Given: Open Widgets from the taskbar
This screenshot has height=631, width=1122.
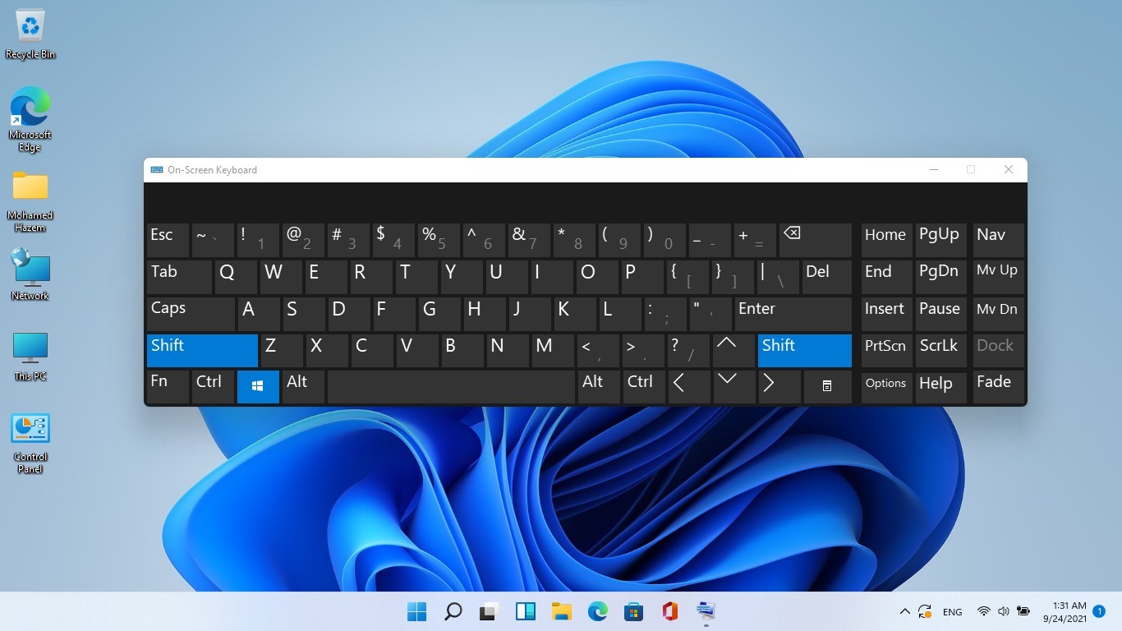Looking at the screenshot, I should coord(525,611).
